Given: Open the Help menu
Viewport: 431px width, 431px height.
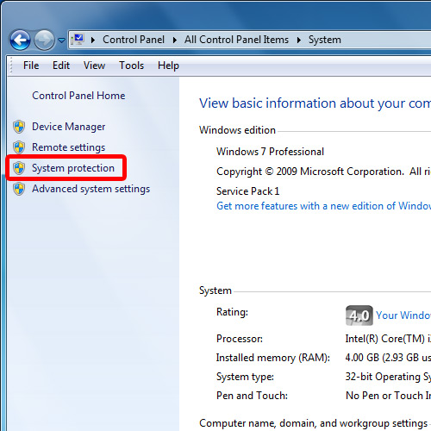Looking at the screenshot, I should tap(168, 66).
